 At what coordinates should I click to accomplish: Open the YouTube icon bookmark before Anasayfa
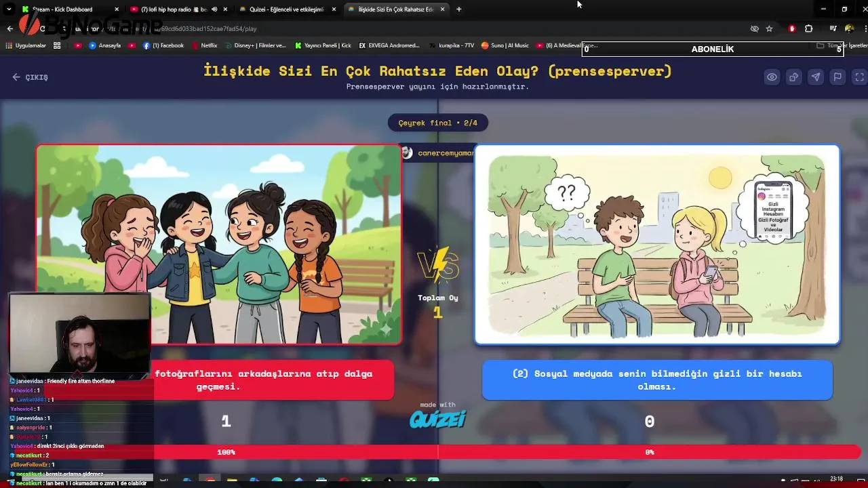[x=78, y=45]
